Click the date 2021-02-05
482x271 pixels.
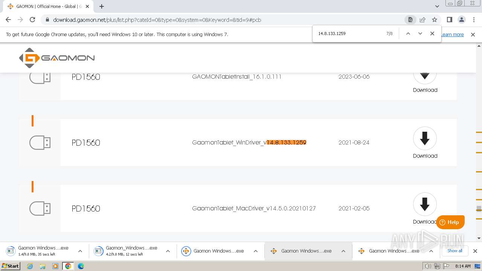(x=354, y=209)
